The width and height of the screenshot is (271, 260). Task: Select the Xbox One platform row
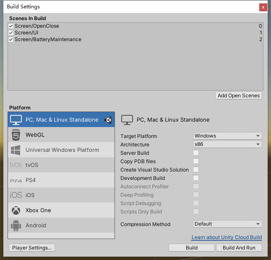(61, 210)
